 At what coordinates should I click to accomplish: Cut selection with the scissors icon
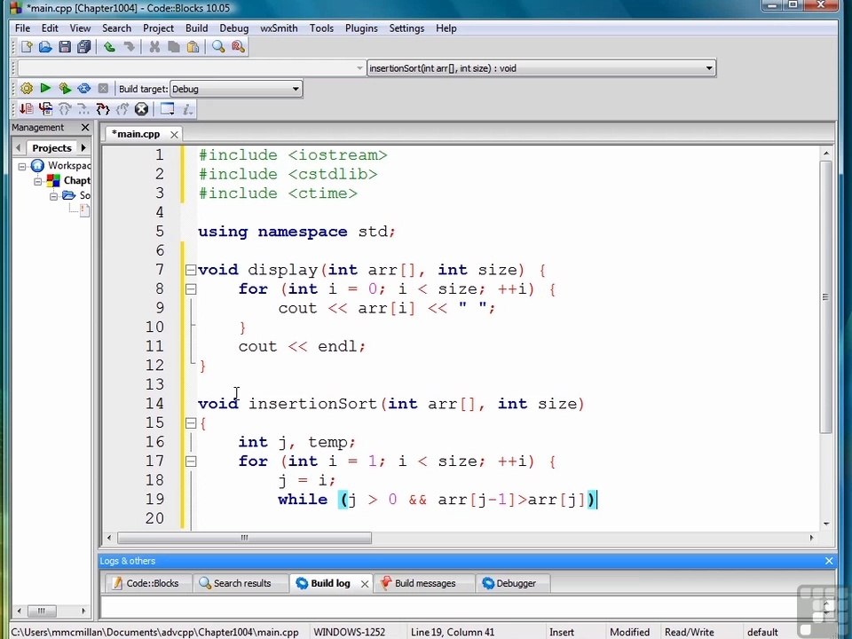154,47
